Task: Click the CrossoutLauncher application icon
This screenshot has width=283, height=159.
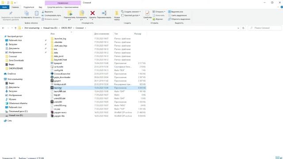Action: [x=52, y=74]
